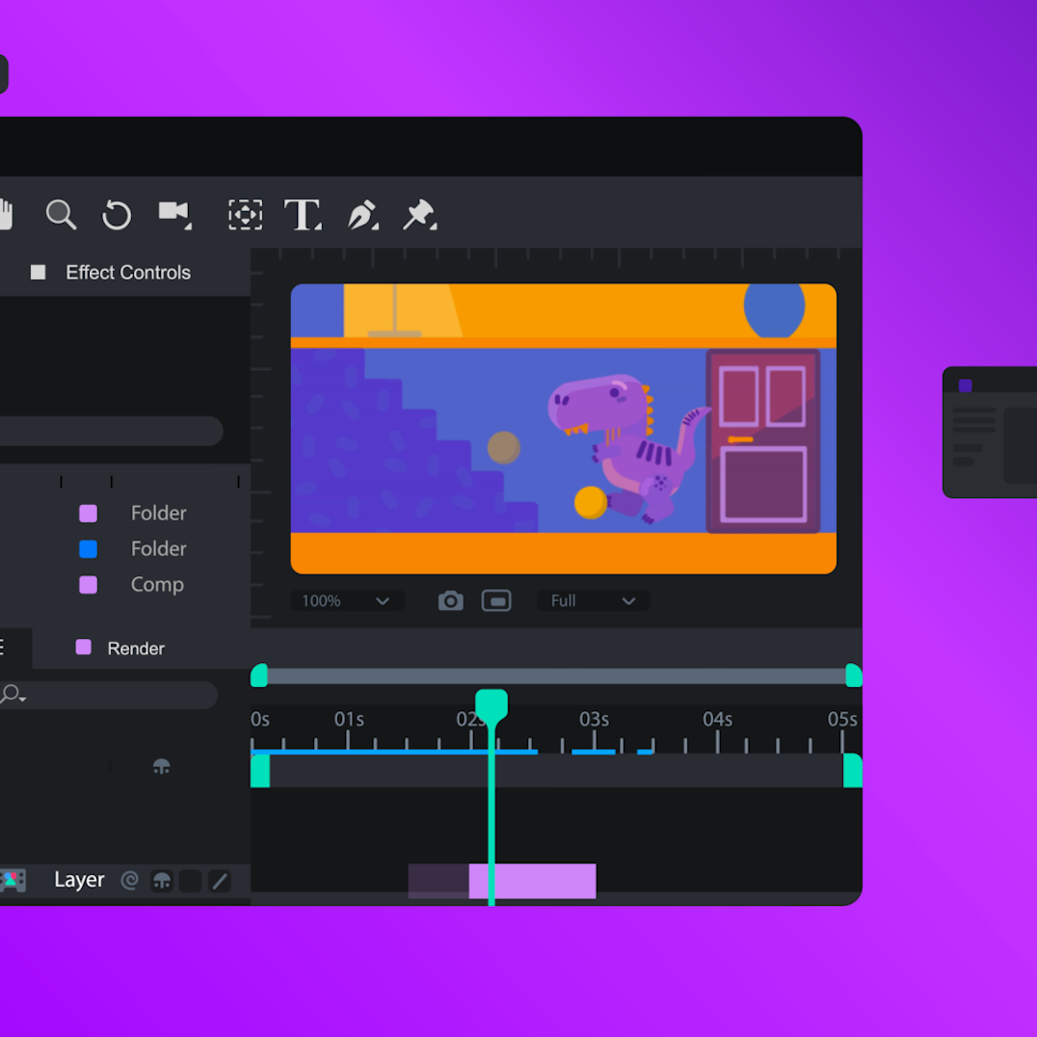The height and width of the screenshot is (1037, 1037).
Task: Take a snapshot of the composition
Action: click(x=450, y=600)
